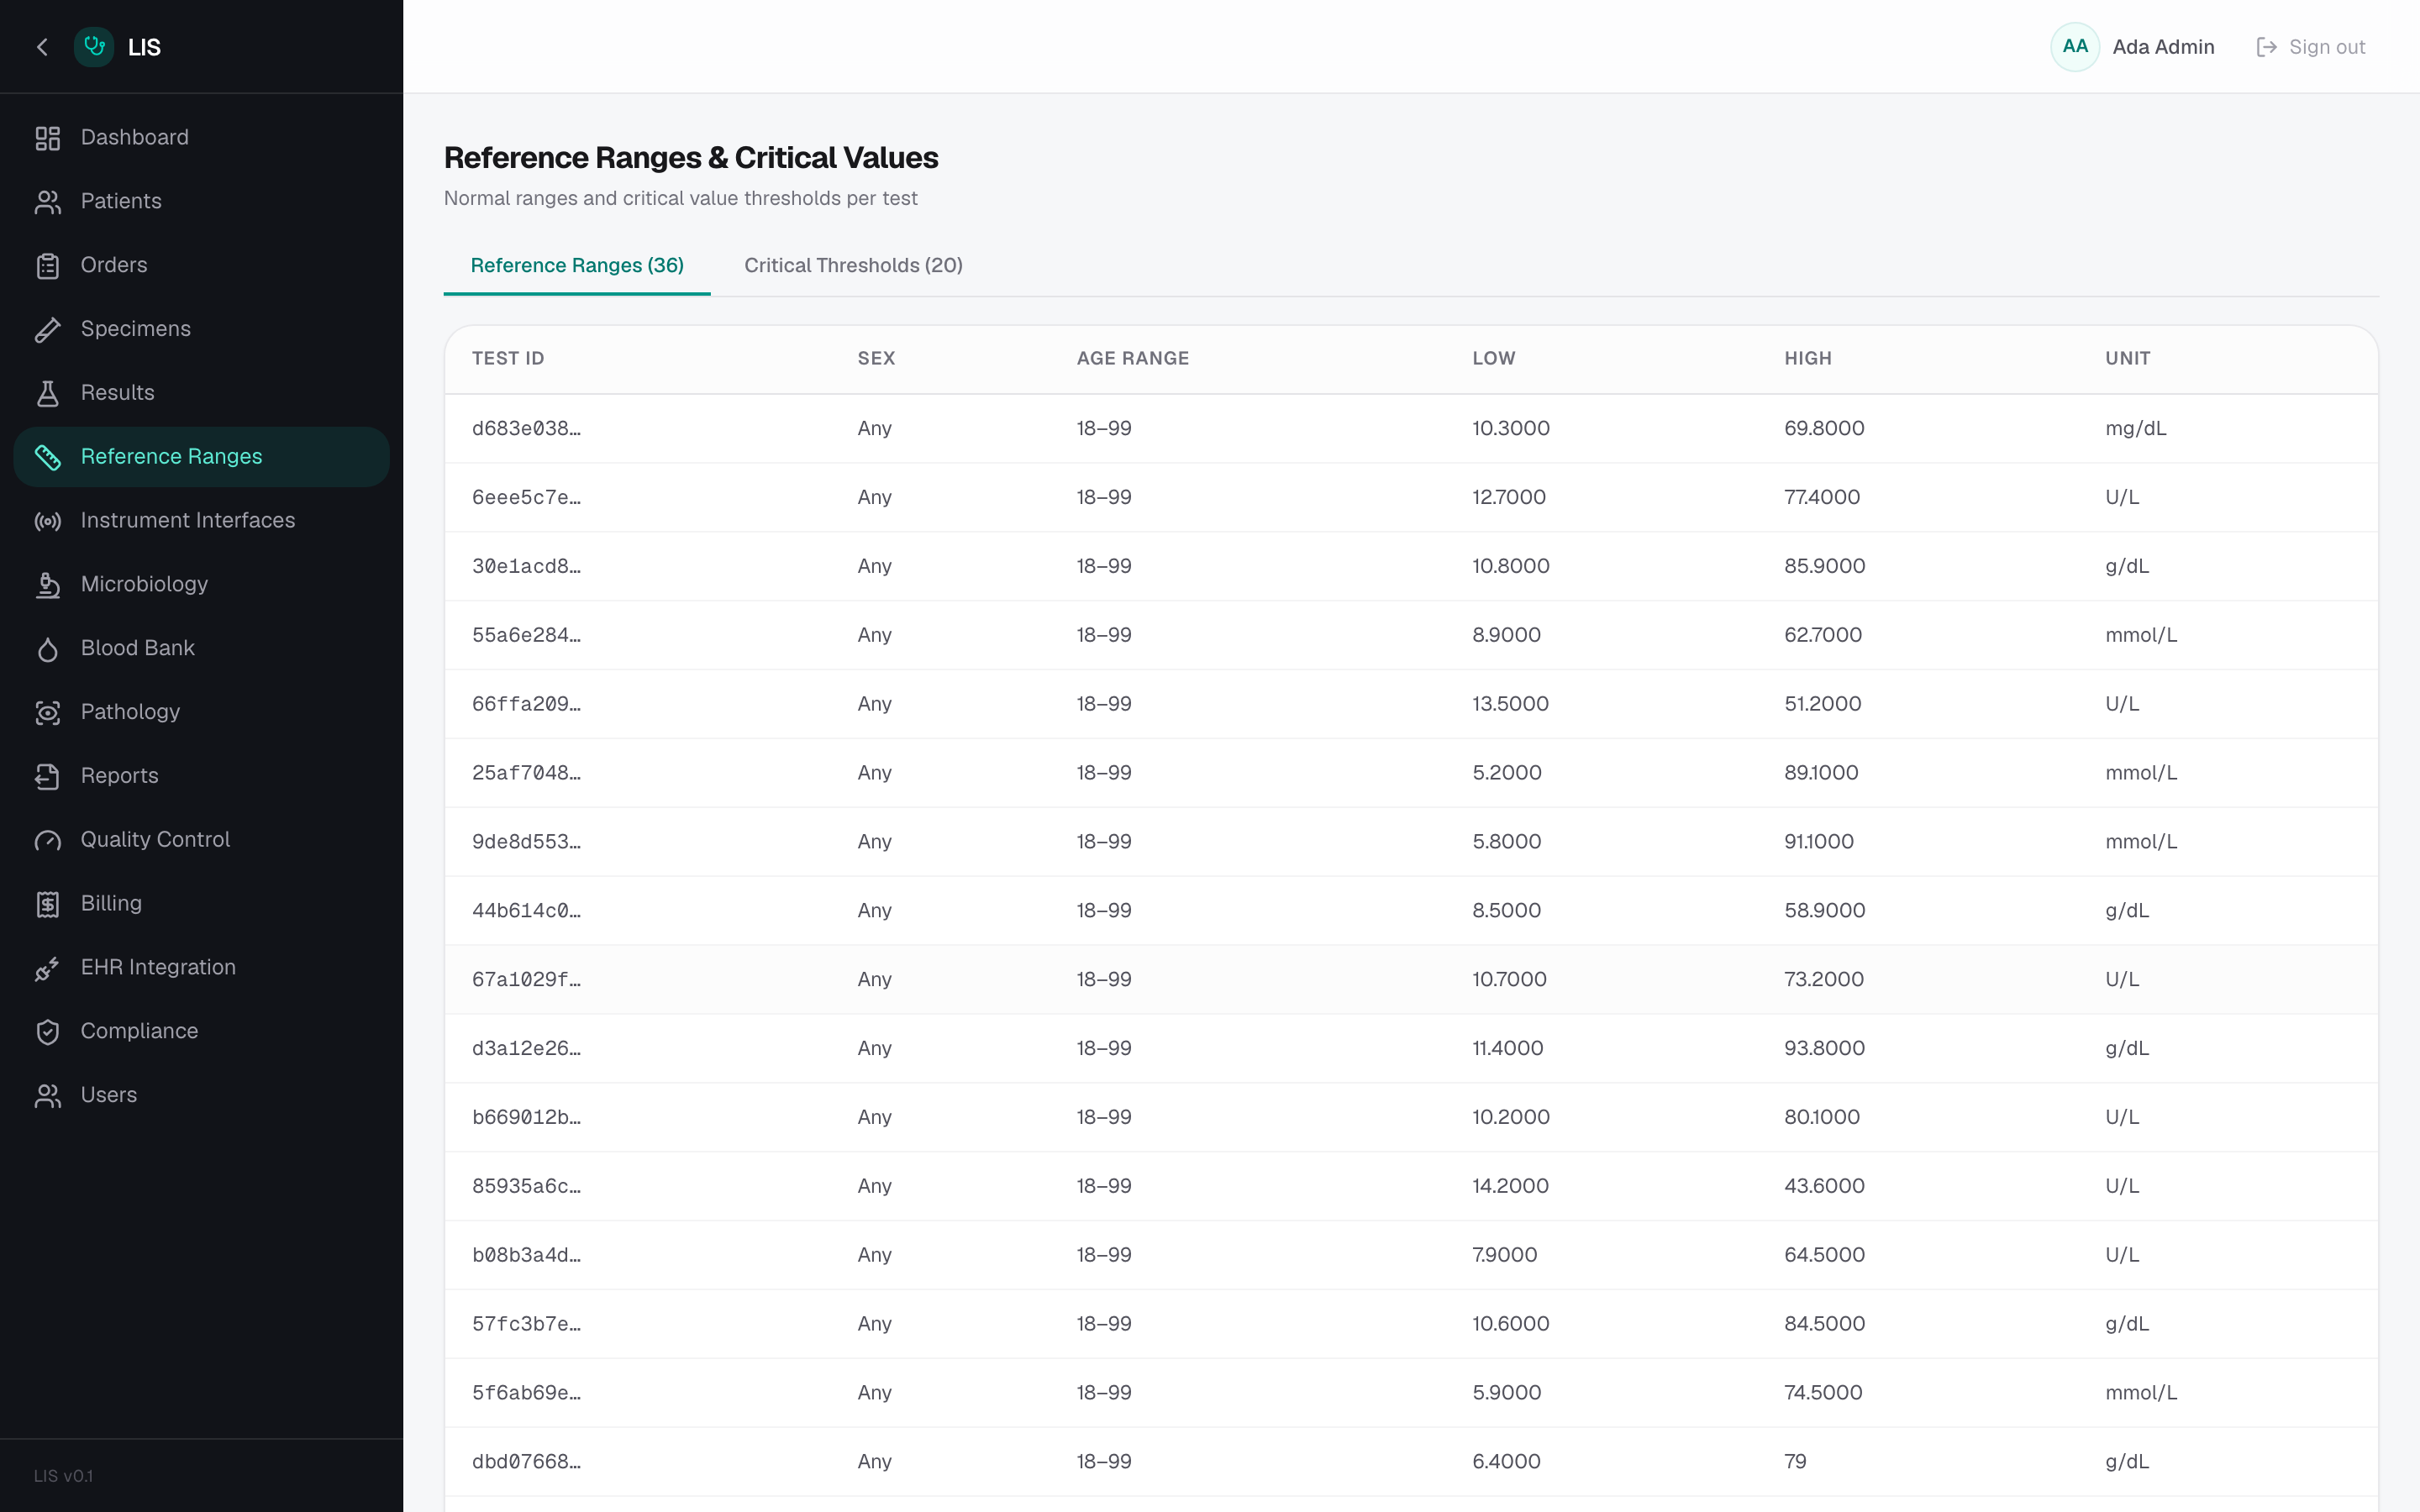
Task: Click the Sign out link
Action: [x=2311, y=47]
